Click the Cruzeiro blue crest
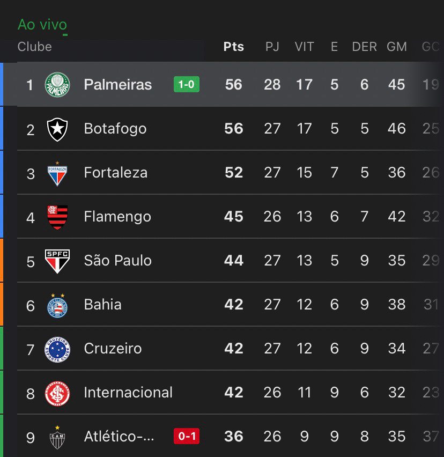Image resolution: width=444 pixels, height=457 pixels. [57, 349]
